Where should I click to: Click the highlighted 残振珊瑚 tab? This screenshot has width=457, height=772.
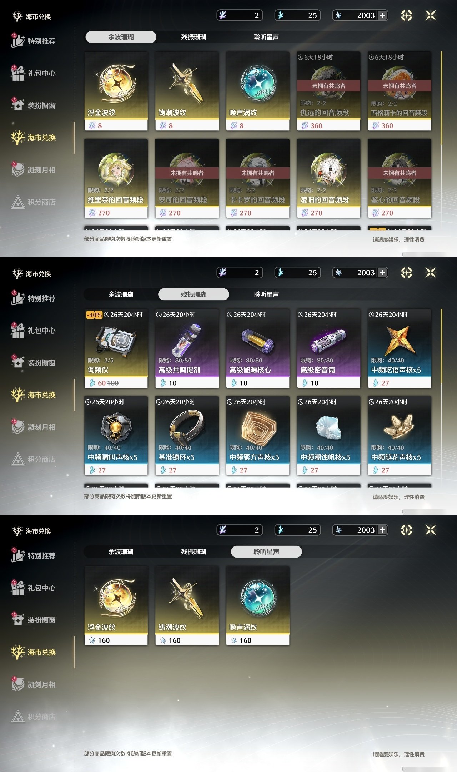click(194, 294)
